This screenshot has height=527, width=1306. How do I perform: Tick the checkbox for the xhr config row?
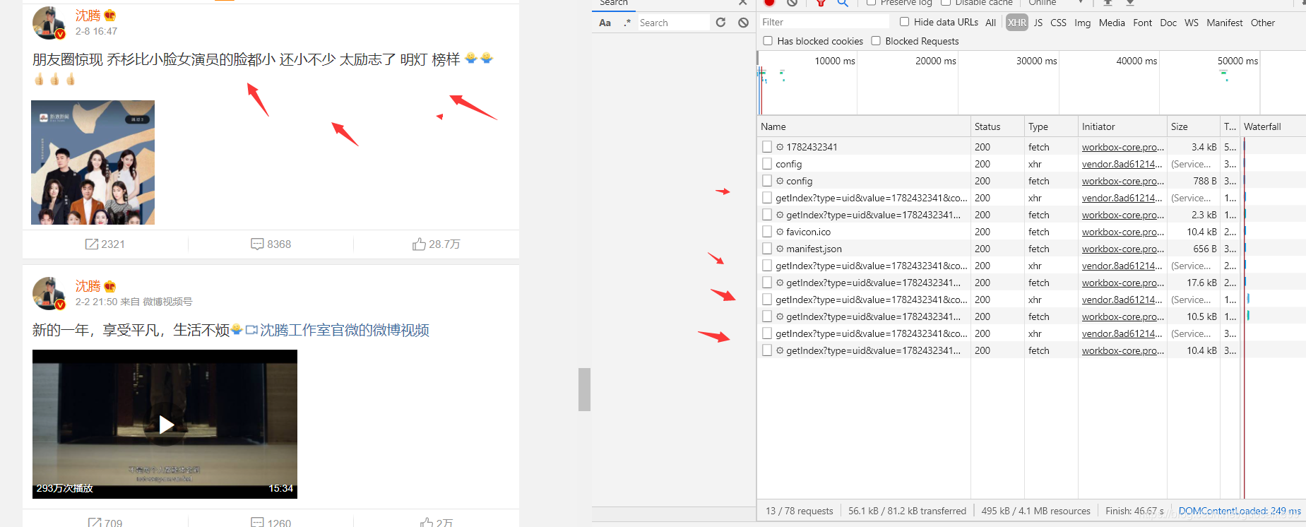point(767,164)
